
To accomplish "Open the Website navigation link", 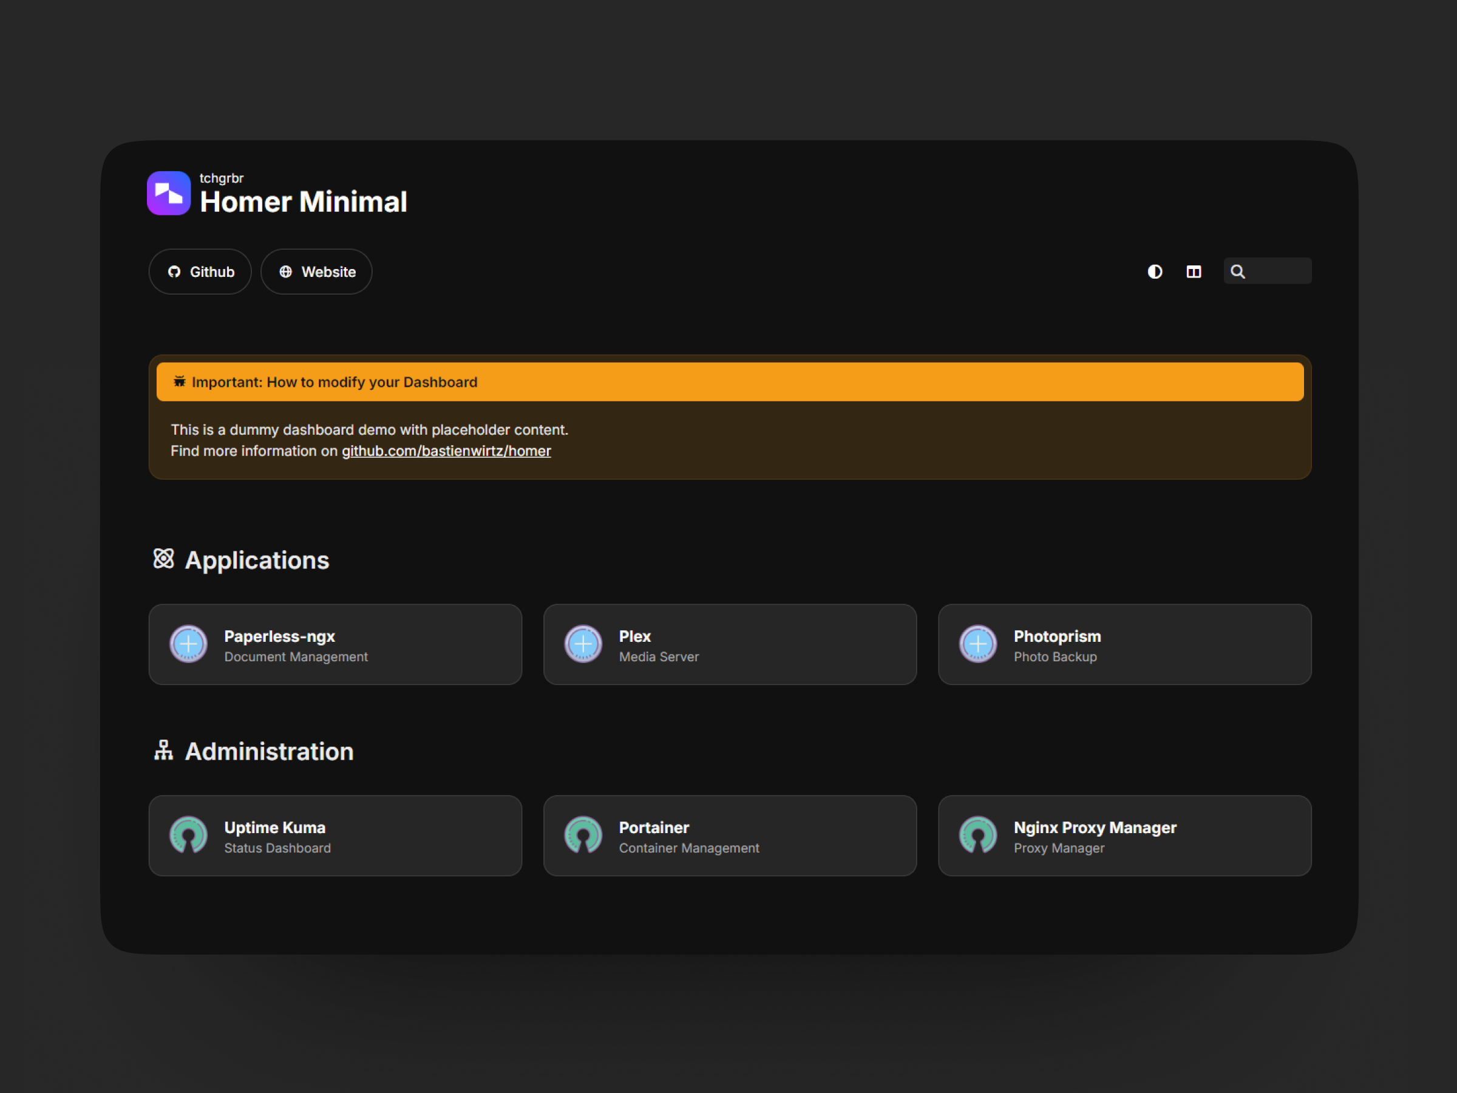I will pyautogui.click(x=316, y=271).
